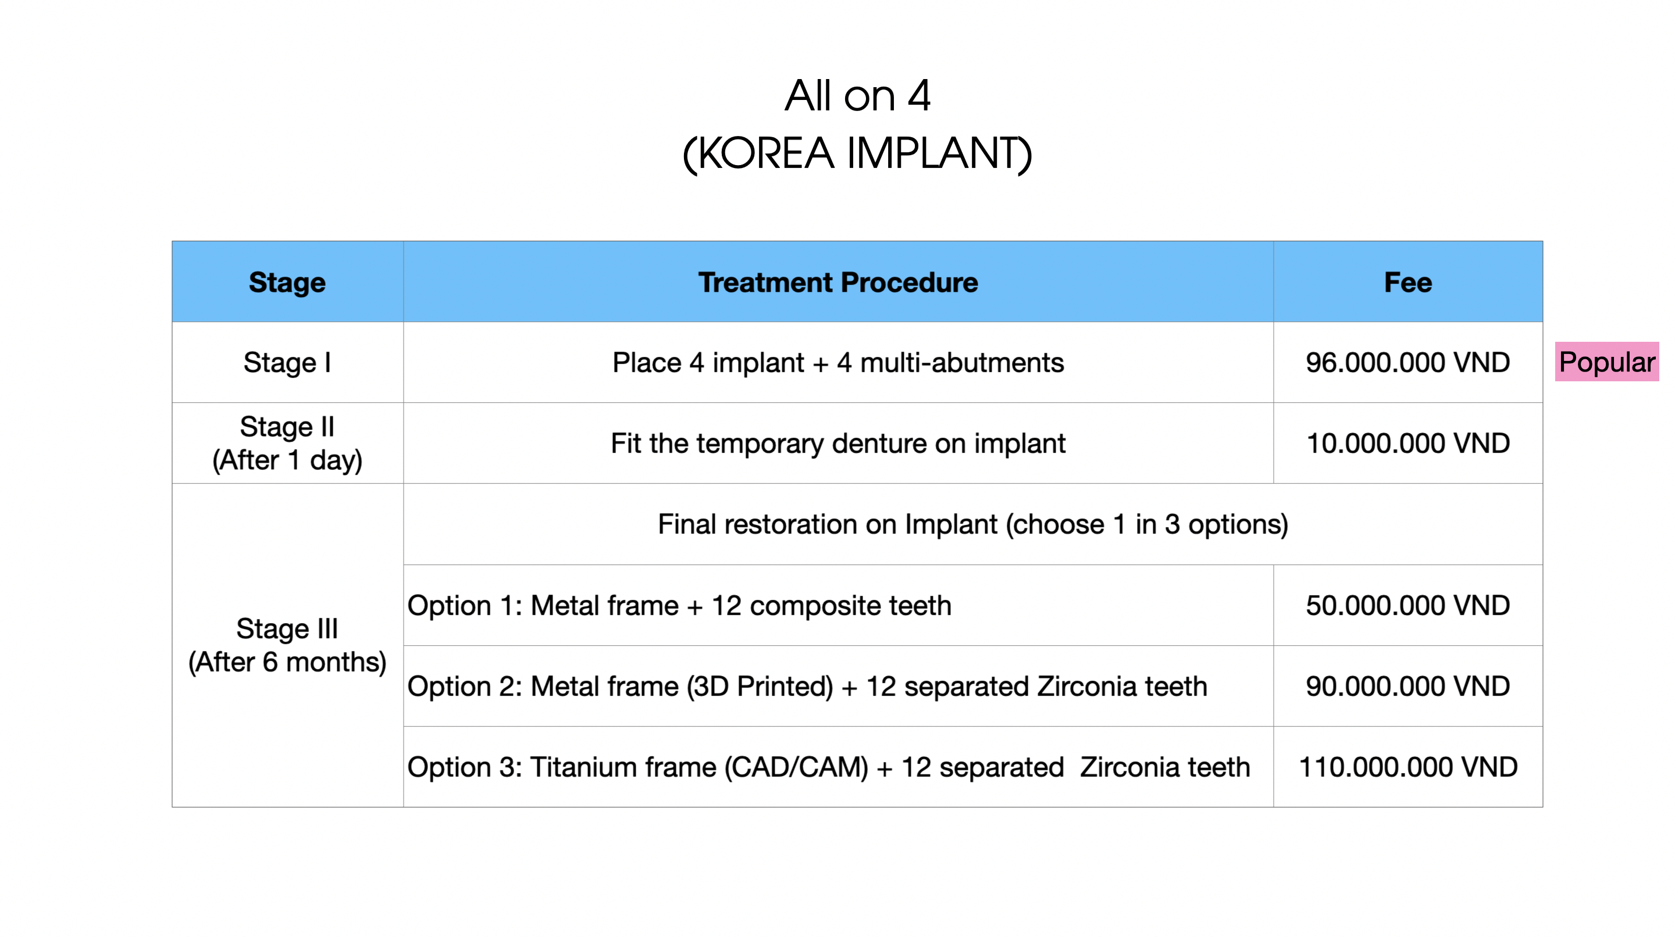Screen dimensions: 1675x937
Task: Select the 10.000.000 VND fee cell
Action: coord(1407,443)
